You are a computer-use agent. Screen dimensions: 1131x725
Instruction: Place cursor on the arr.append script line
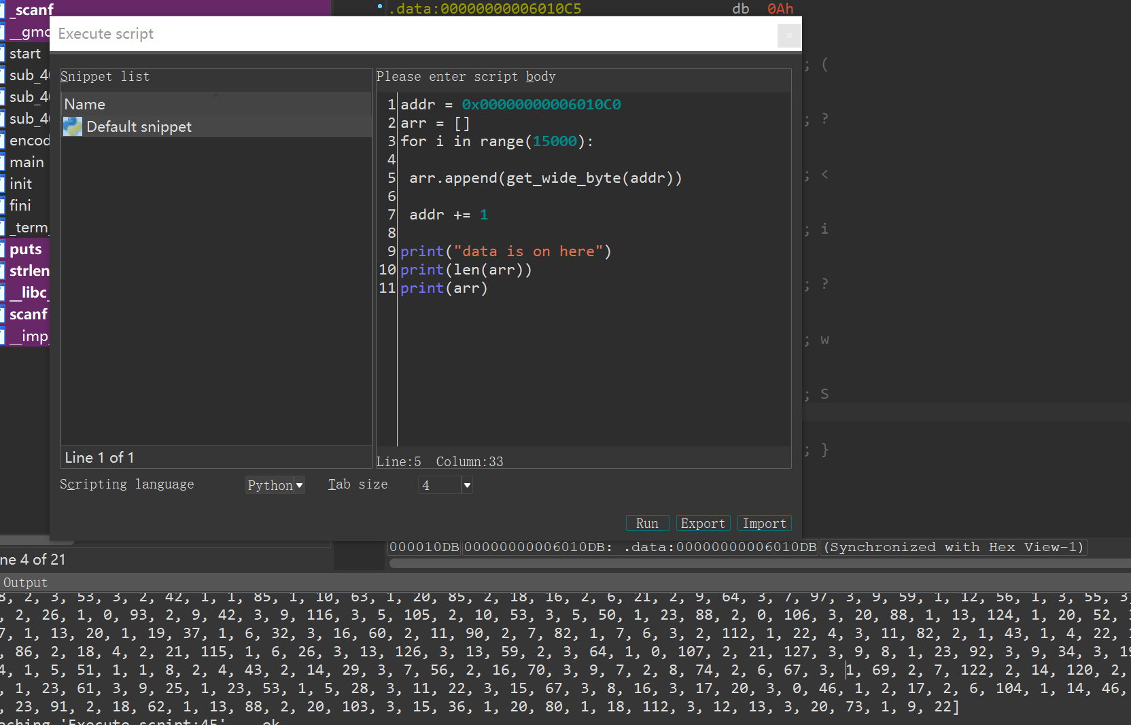544,178
